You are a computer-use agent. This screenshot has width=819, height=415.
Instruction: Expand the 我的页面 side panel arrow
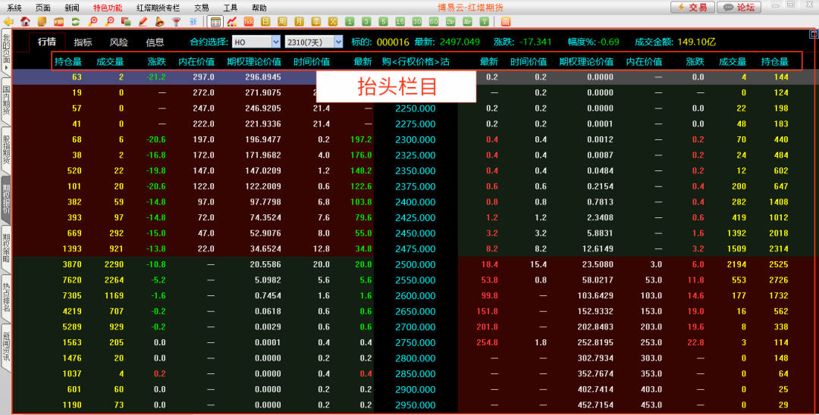tap(6, 69)
